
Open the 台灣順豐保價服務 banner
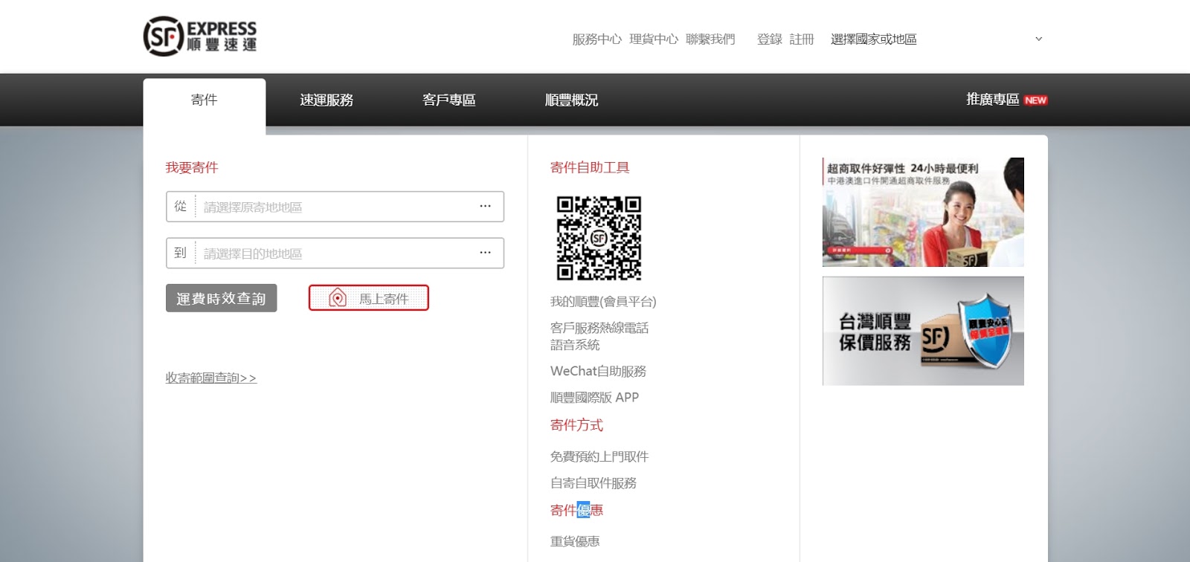pyautogui.click(x=923, y=331)
